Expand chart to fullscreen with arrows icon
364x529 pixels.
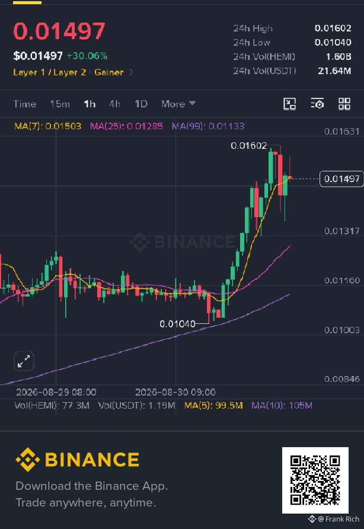coord(24,361)
